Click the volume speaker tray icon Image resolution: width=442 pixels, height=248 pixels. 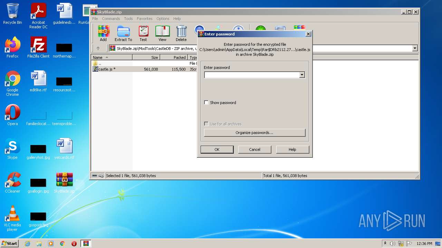(x=393, y=244)
